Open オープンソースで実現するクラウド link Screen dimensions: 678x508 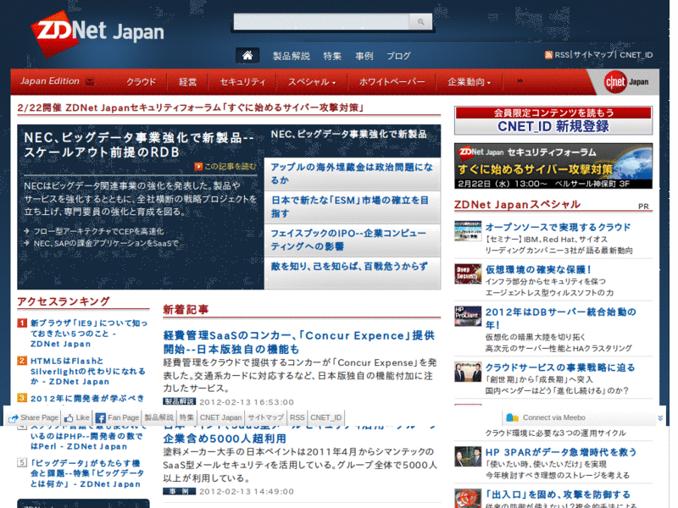[x=558, y=227]
